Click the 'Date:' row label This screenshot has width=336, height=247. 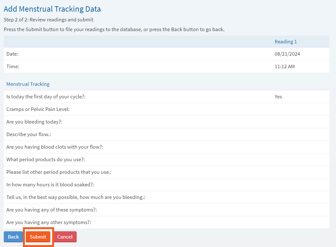(x=12, y=54)
